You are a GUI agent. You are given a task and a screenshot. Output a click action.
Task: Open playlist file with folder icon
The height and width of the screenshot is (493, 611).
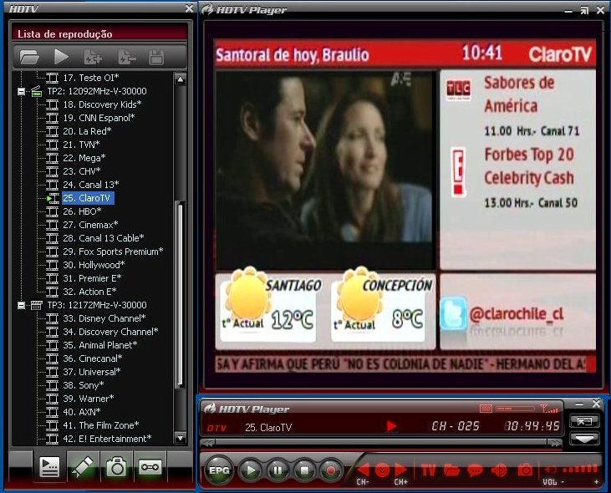(x=29, y=58)
